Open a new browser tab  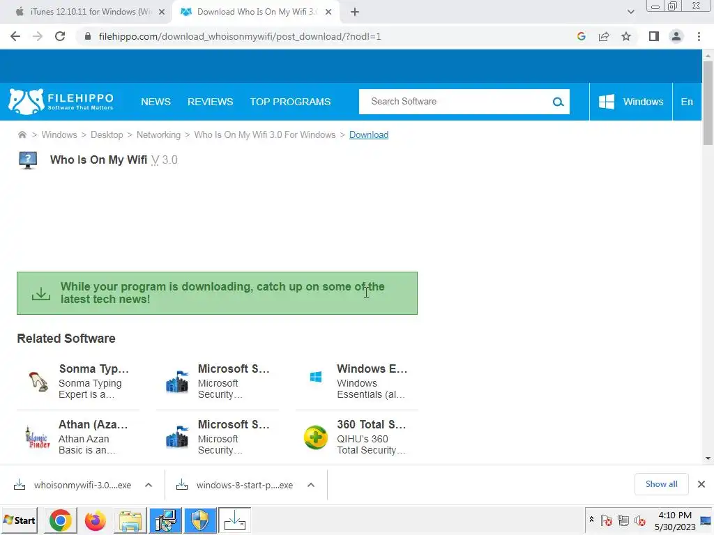[355, 12]
